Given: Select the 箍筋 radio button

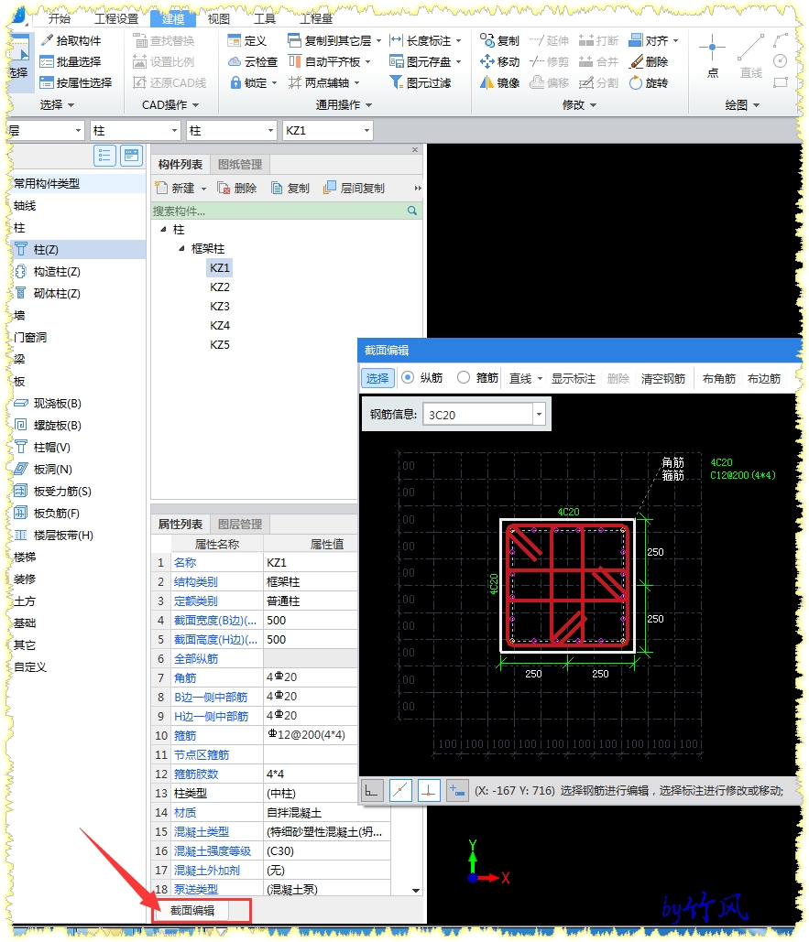Looking at the screenshot, I should pos(464,377).
